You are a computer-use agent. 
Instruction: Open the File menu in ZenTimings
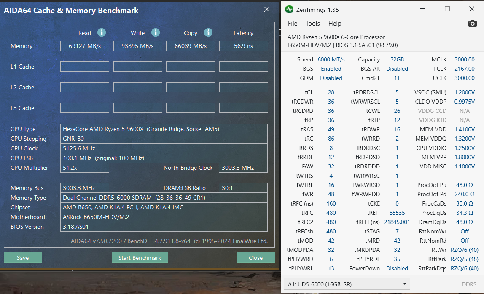point(293,24)
